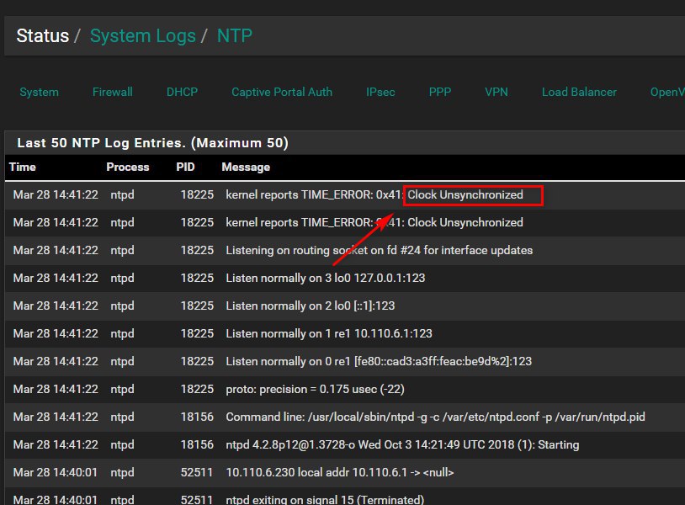
Task: Select the 'Listen normally on 3 lo0 127.0.0.1:123' entry
Action: [326, 278]
